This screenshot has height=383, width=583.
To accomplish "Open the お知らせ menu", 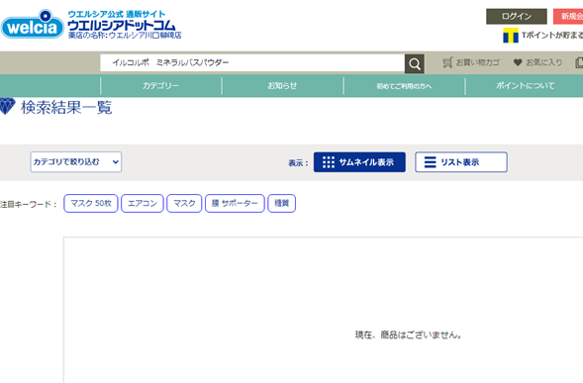I will [x=282, y=86].
